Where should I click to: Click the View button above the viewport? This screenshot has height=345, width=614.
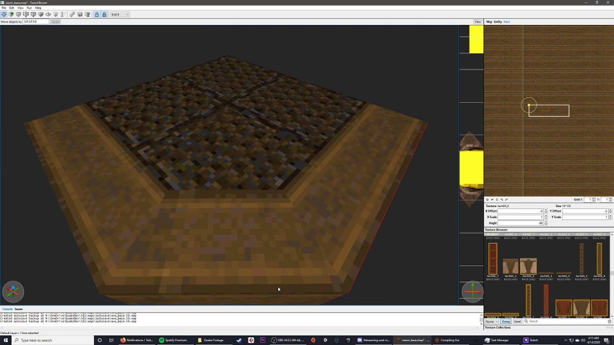[478, 22]
